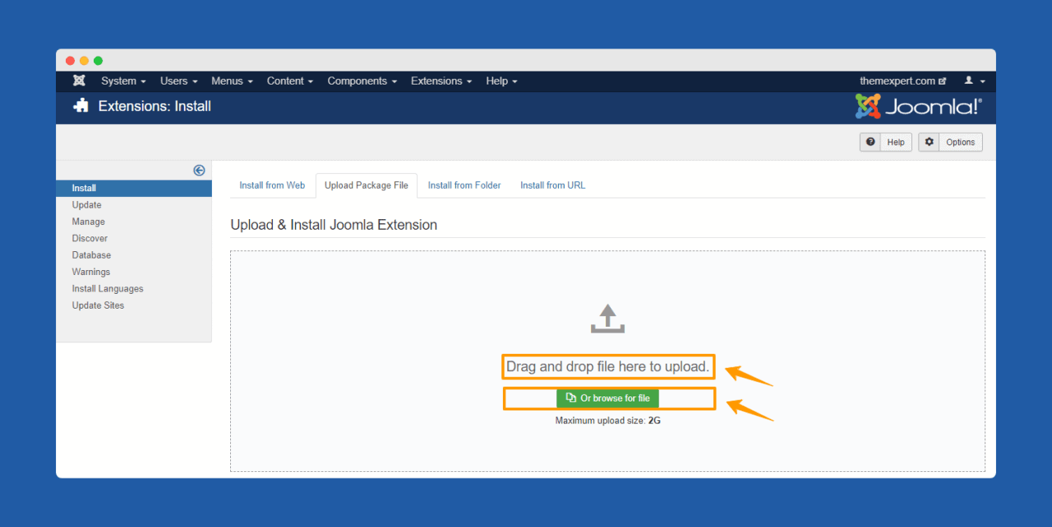This screenshot has height=527, width=1052.
Task: Click the 'Extensions: Install' page title
Action: coord(155,106)
